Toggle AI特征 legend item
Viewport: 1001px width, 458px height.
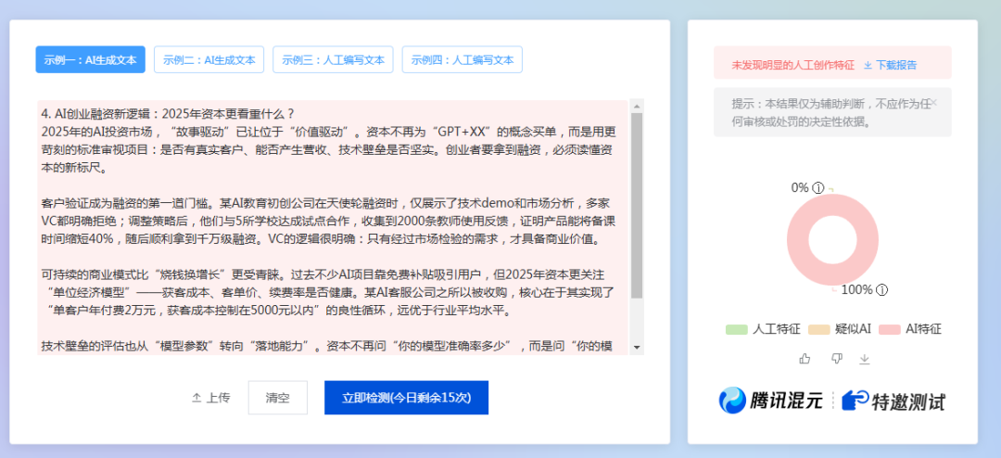pos(910,329)
